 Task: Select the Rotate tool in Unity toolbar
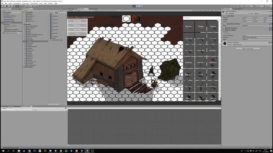pyautogui.click(x=10, y=6)
